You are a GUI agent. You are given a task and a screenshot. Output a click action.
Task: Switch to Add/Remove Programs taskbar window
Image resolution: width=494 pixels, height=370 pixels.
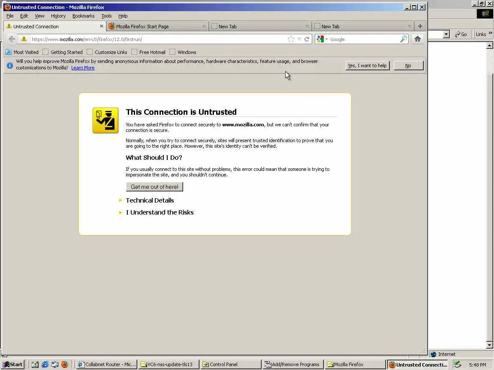pyautogui.click(x=293, y=364)
